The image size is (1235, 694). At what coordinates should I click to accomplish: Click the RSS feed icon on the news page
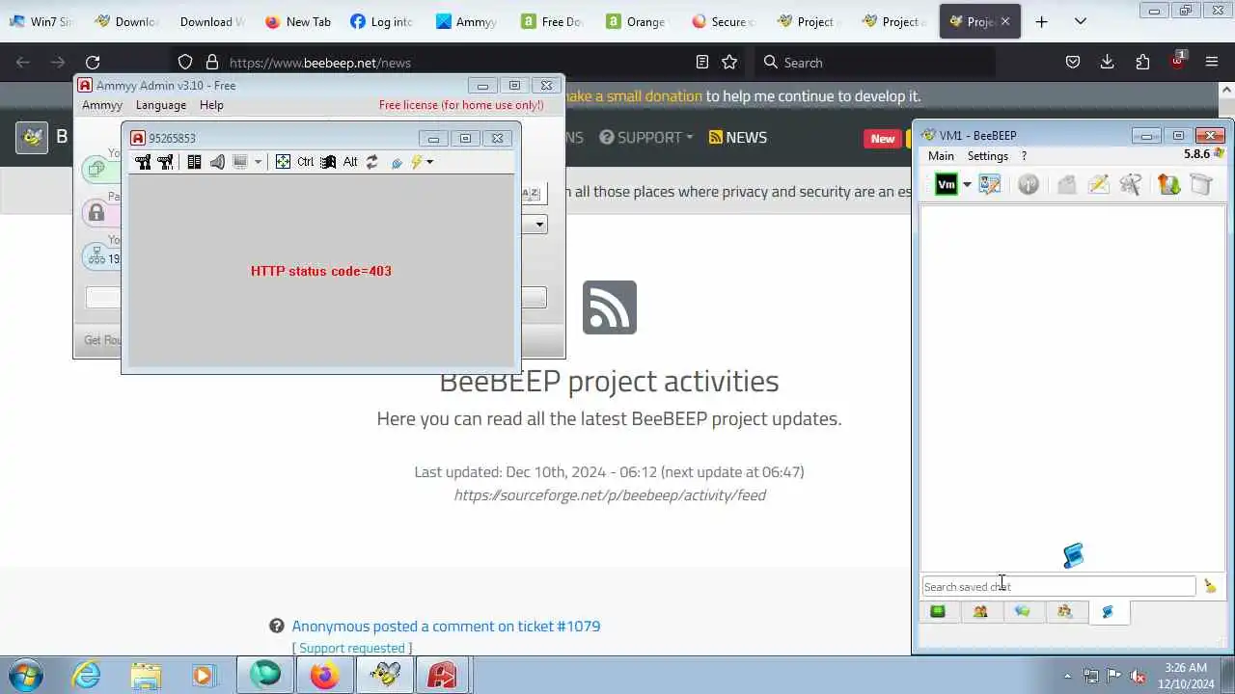pyautogui.click(x=610, y=307)
